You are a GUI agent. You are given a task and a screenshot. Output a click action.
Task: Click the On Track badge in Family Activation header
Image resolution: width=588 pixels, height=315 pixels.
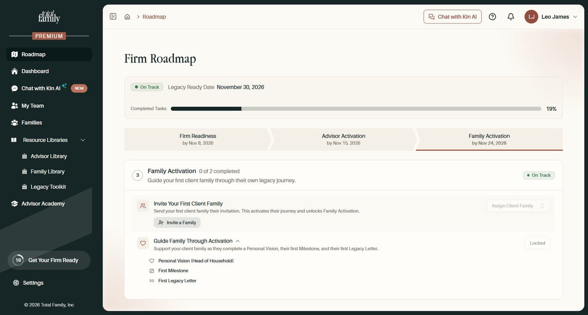click(x=539, y=175)
